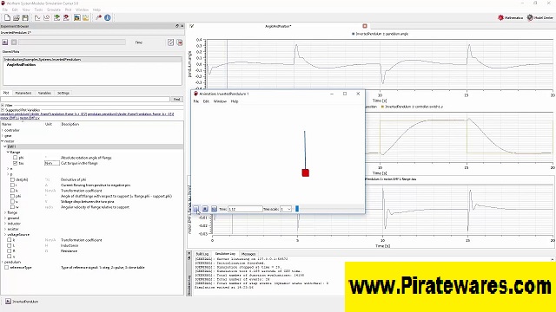Click the Open folder toolbar icon
This screenshot has width=556, height=312.
[x=16, y=17]
